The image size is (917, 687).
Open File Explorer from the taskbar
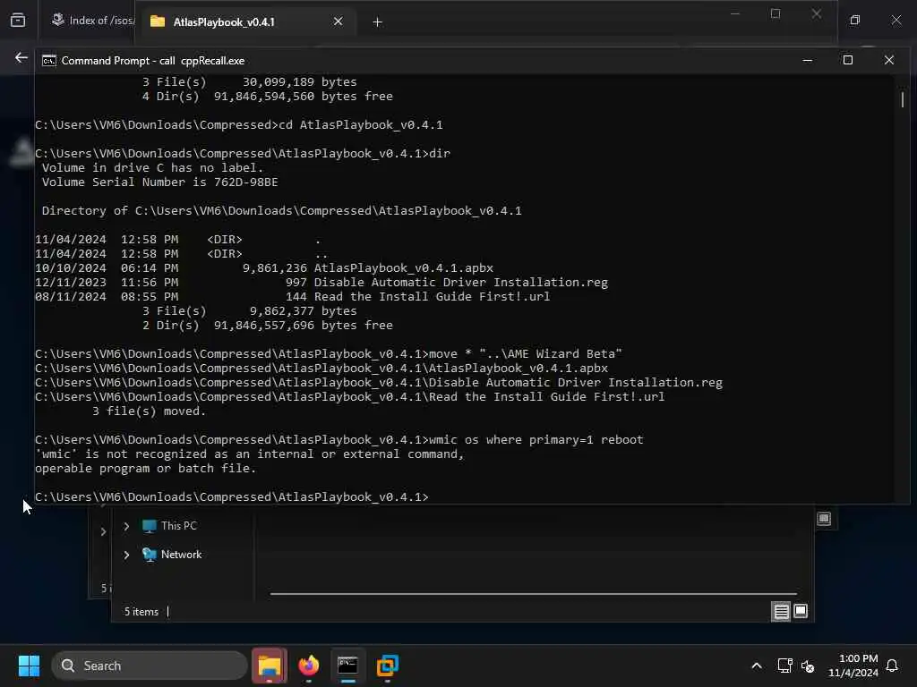(270, 666)
